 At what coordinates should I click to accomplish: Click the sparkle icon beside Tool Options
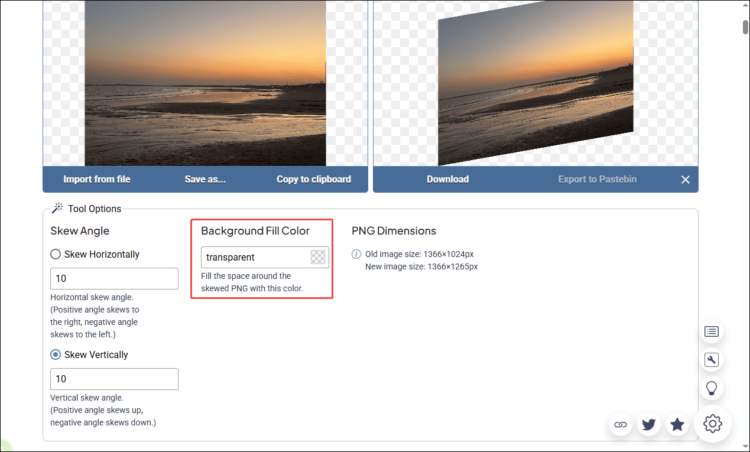click(57, 207)
